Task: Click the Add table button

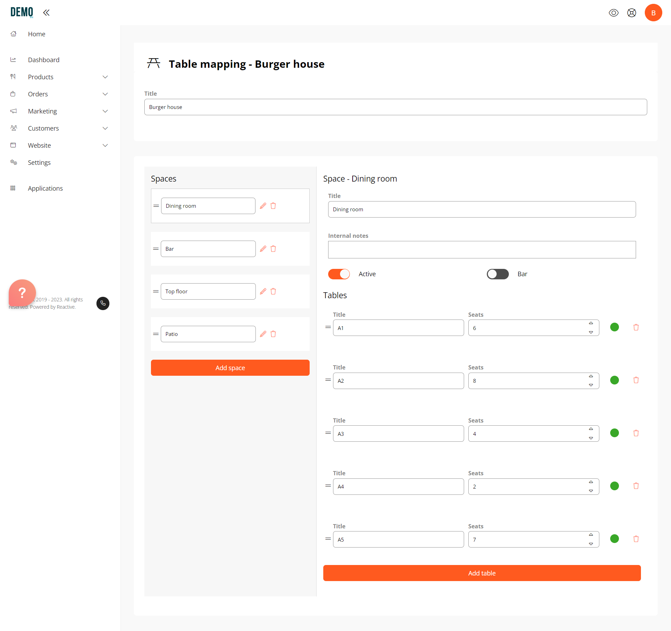Action: pos(482,573)
